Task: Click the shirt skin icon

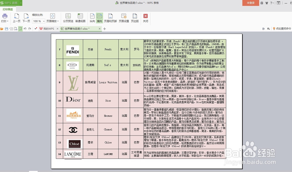Action: pos(267,3)
